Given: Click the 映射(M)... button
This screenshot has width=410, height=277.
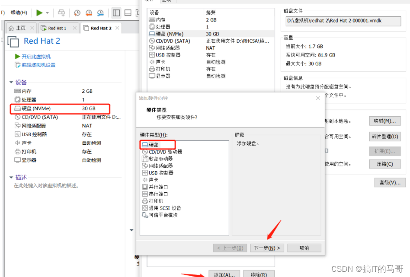Looking at the screenshot, I should [x=385, y=121].
